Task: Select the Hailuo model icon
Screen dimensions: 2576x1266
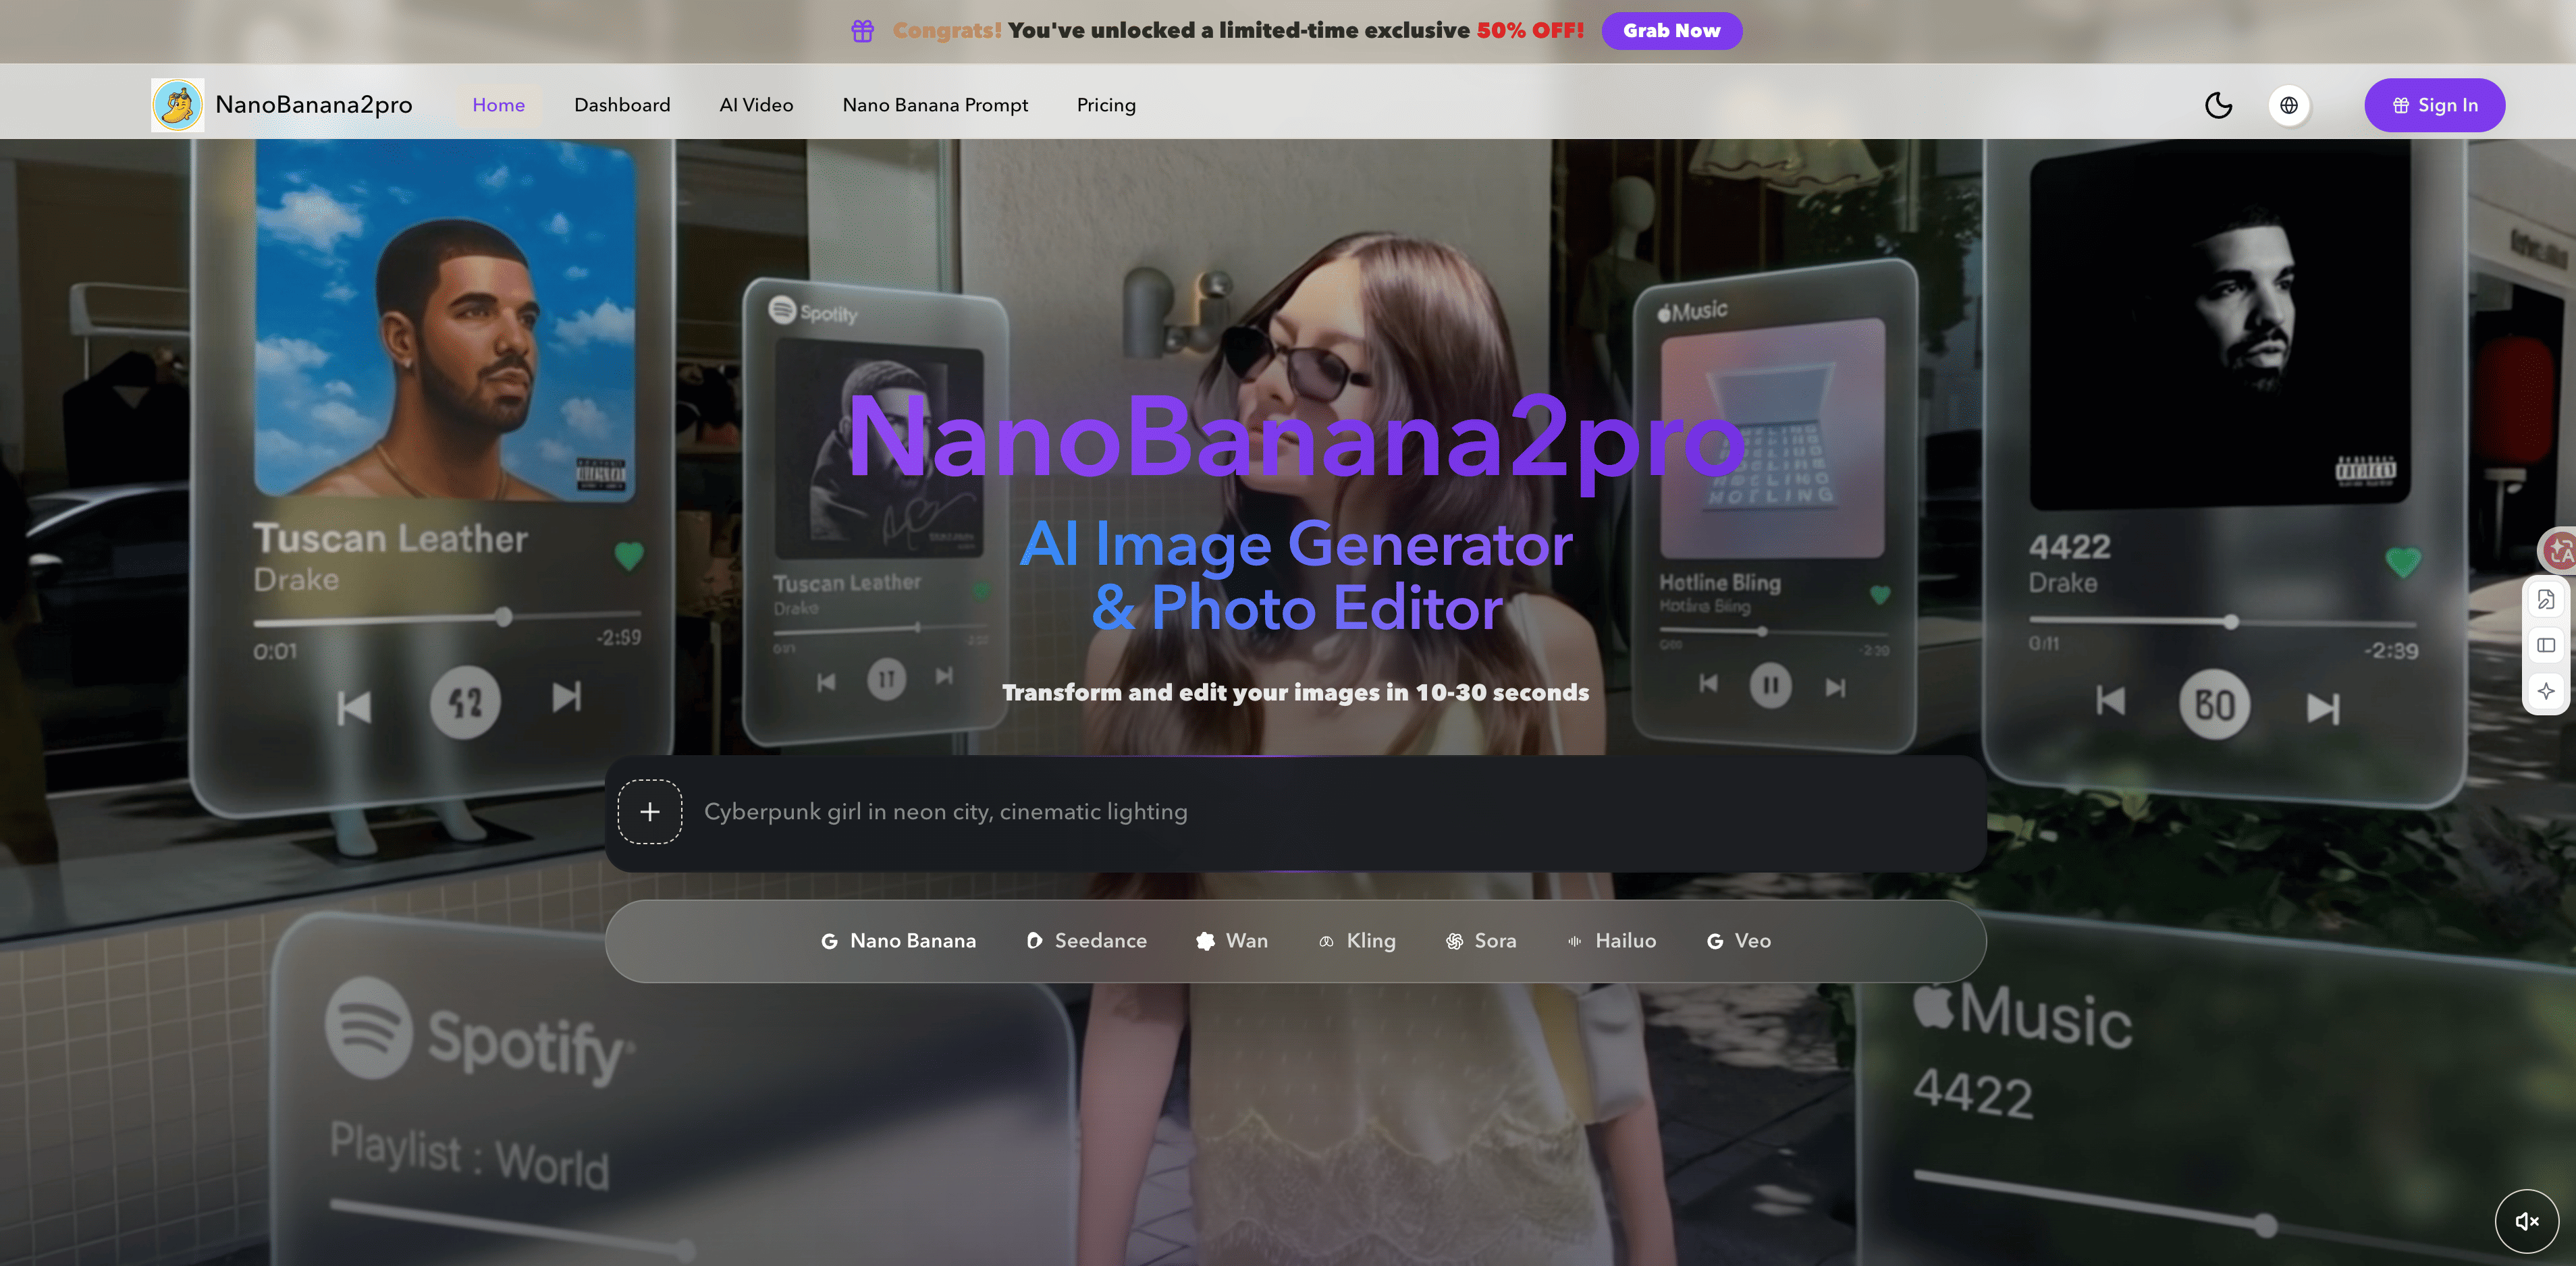Action: click(x=1575, y=941)
